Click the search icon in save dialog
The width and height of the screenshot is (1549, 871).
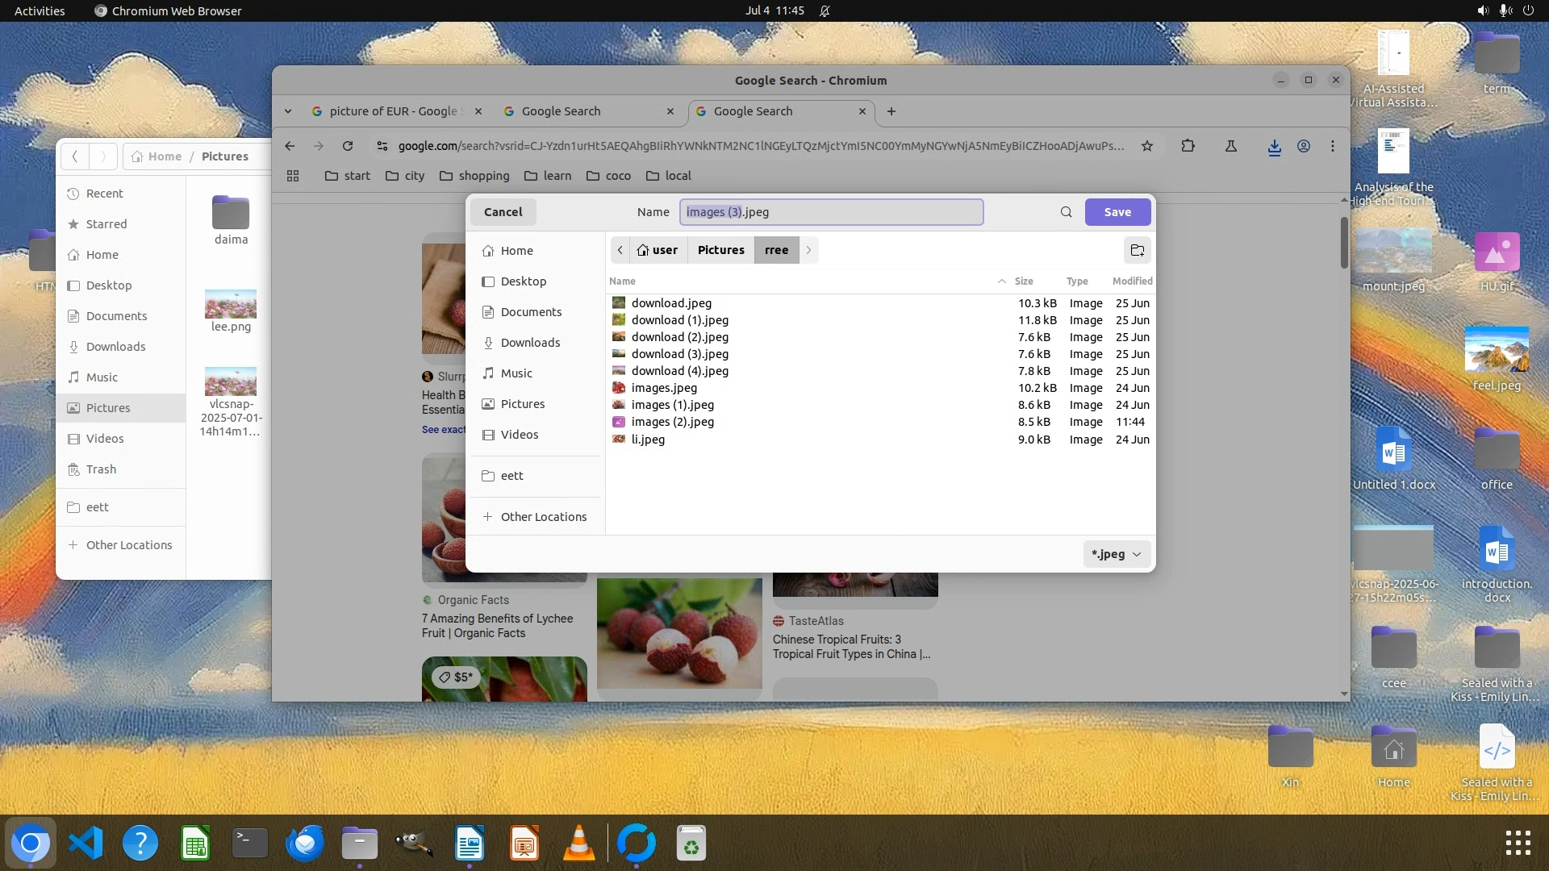tap(1066, 212)
